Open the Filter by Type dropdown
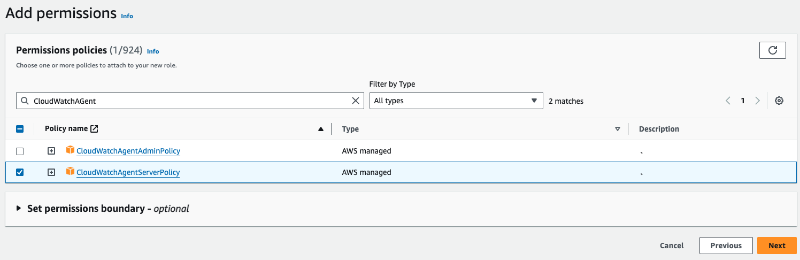 click(456, 101)
